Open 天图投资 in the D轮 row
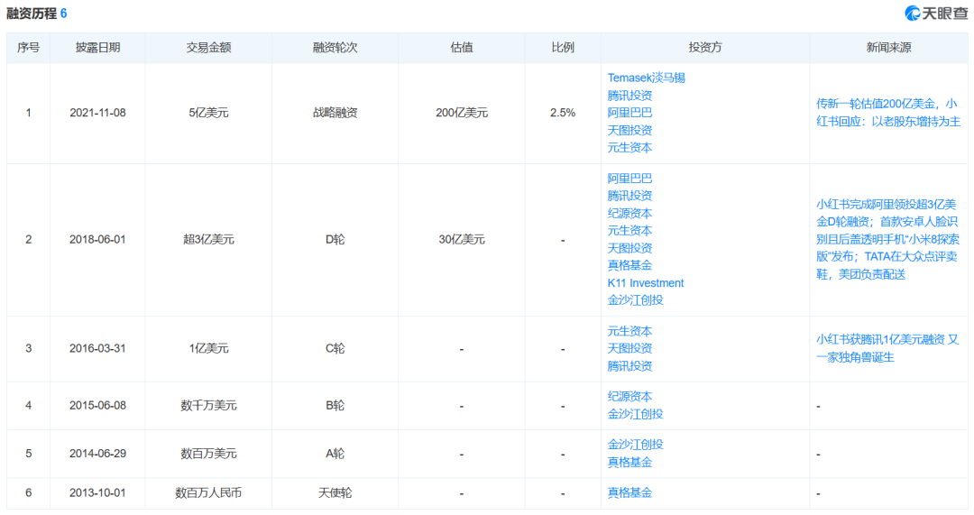The image size is (974, 515). click(629, 248)
